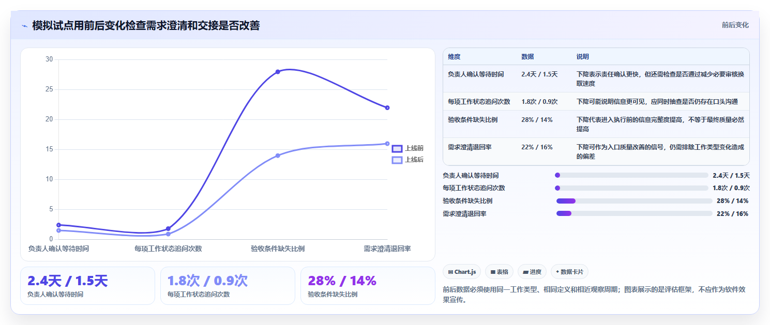Click the 前后变化 label in header
This screenshot has width=770, height=325.
[735, 25]
